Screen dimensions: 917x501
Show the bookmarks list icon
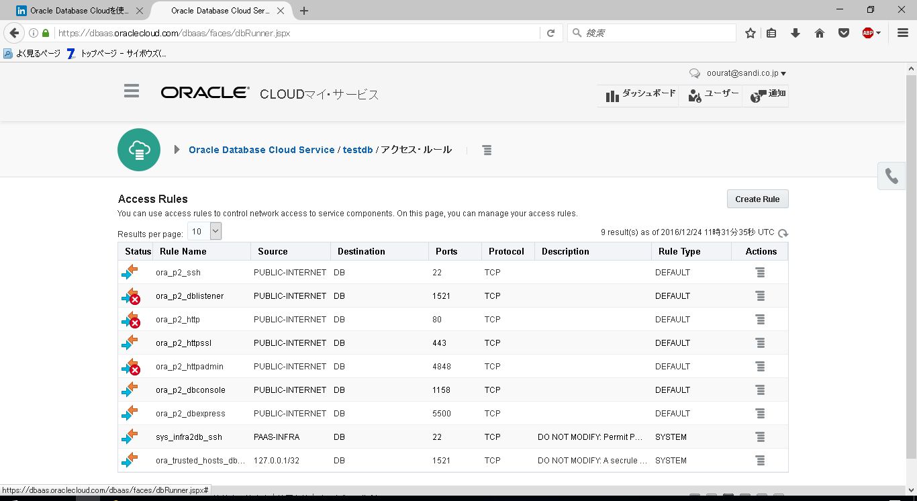click(771, 33)
